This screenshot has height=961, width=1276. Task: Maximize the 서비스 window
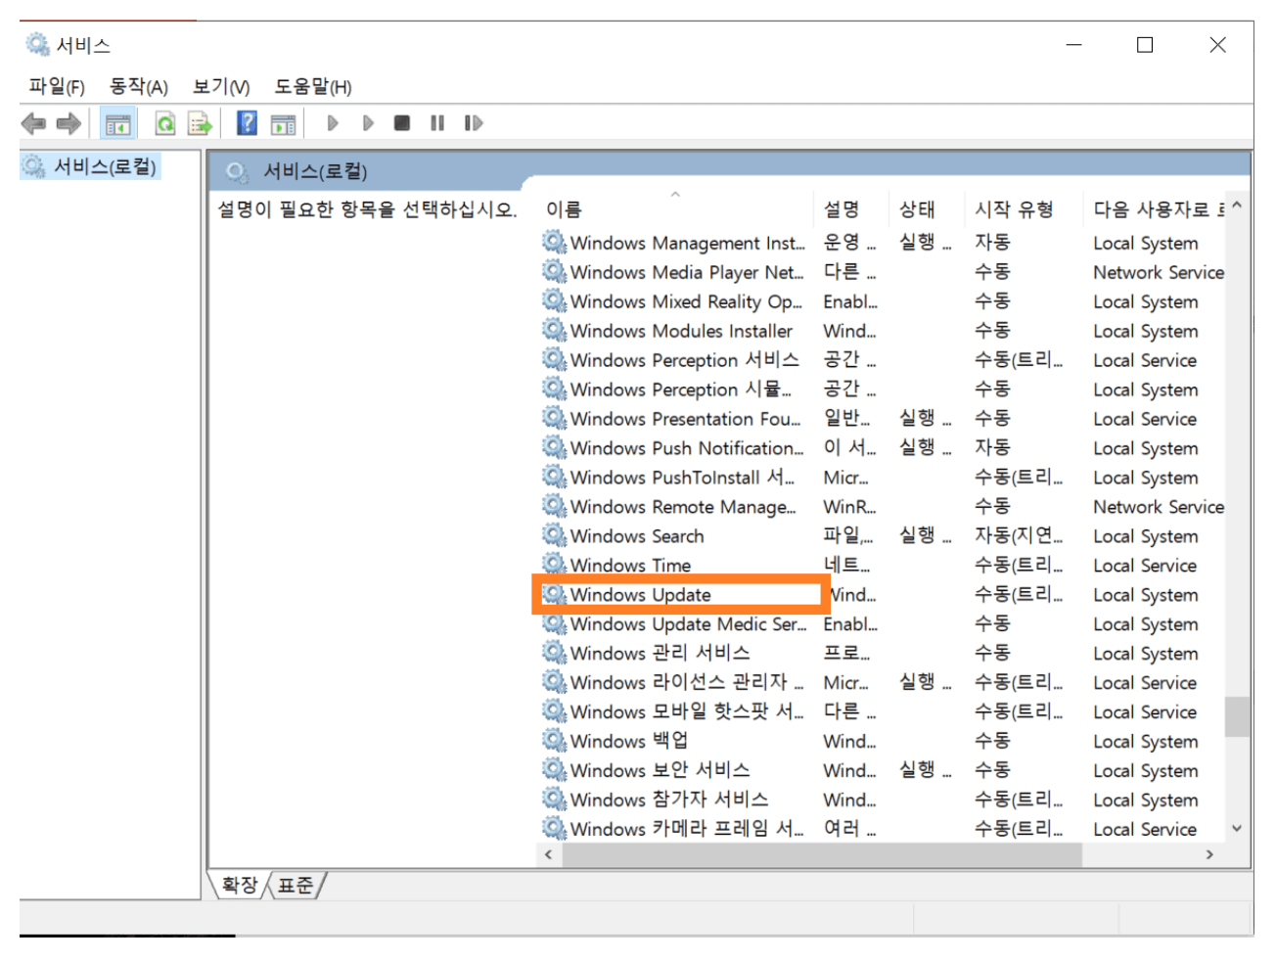point(1145,44)
